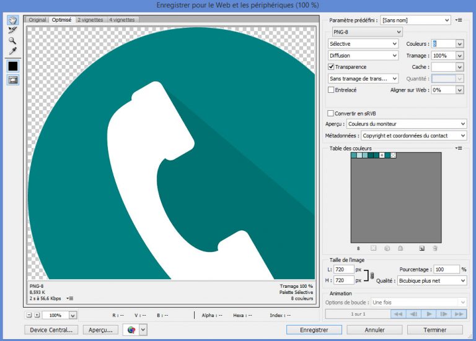This screenshot has width=476, height=341.
Task: Lock selected color icon in color table
Action: pos(400,248)
